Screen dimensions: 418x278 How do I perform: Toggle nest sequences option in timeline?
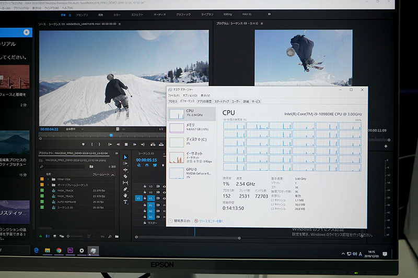[x=139, y=165]
